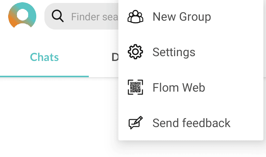Select New Group menu entry
The height and width of the screenshot is (157, 266).
tap(191, 17)
